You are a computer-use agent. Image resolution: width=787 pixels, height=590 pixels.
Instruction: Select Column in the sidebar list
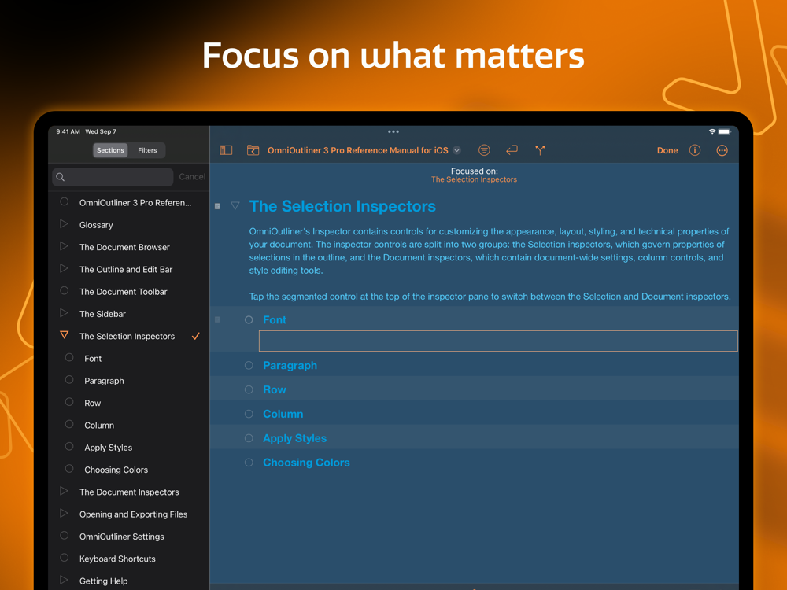coord(99,425)
